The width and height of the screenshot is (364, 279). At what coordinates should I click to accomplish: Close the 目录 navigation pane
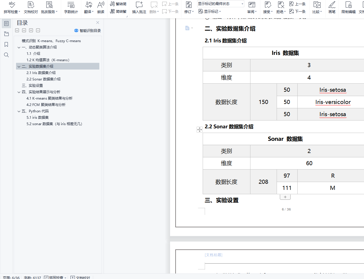pos(98,23)
